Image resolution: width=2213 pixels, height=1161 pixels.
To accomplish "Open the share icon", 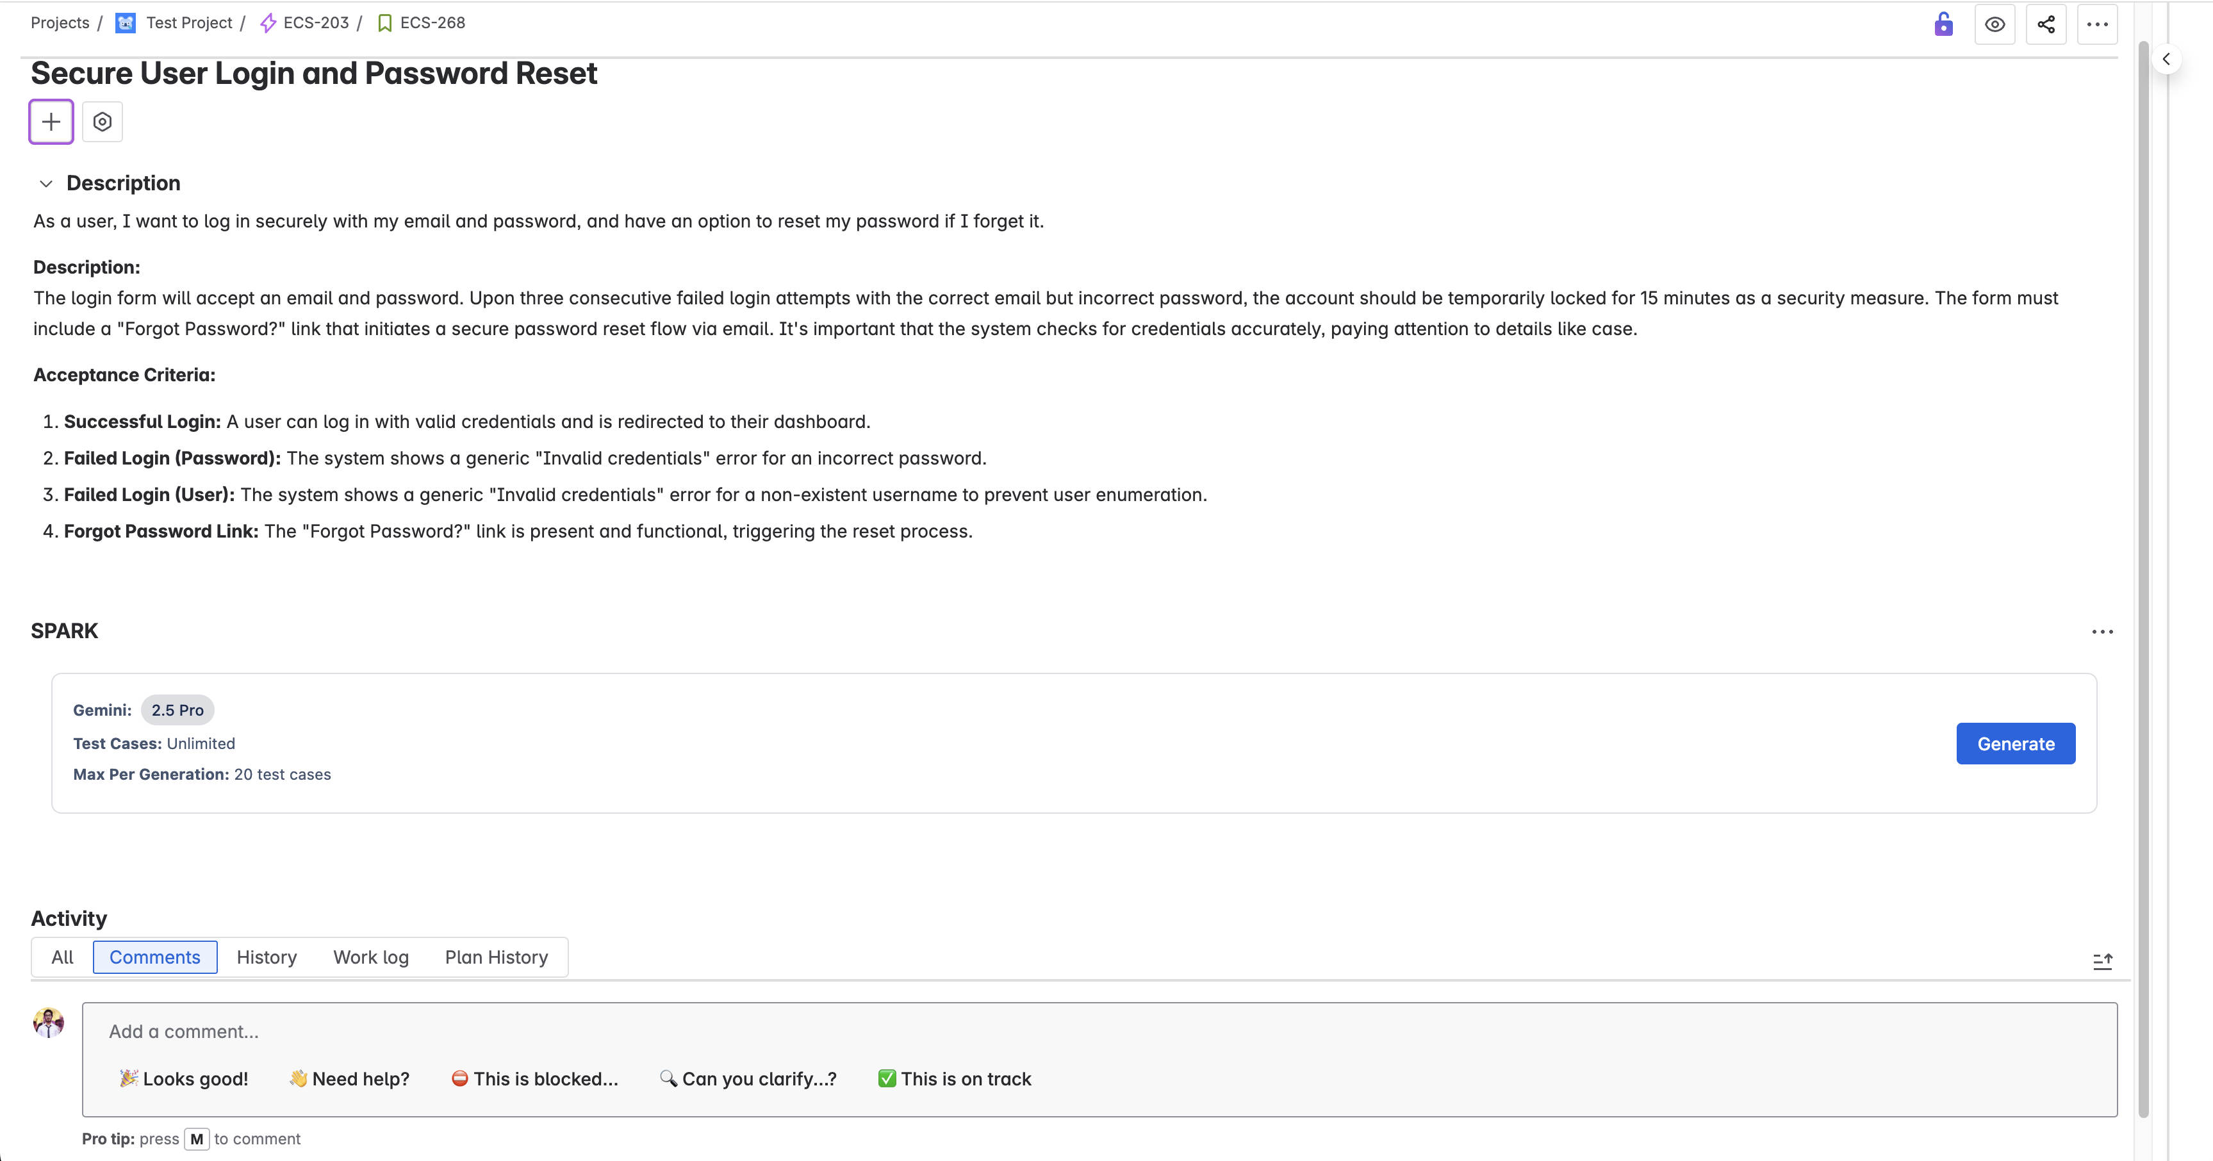I will pyautogui.click(x=2046, y=24).
